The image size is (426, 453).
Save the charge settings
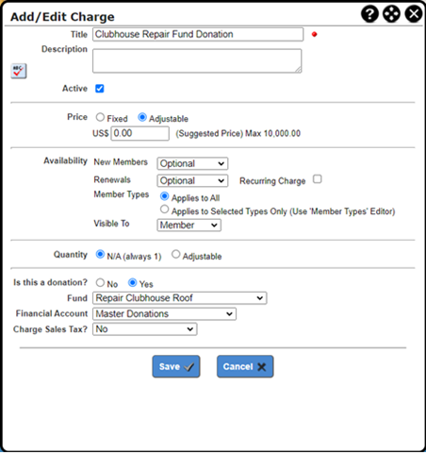click(176, 366)
